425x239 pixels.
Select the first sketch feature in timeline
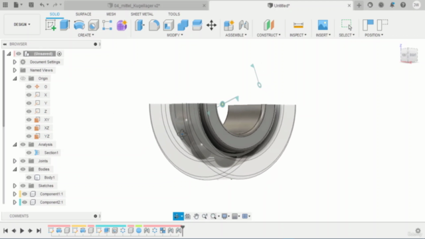pyautogui.click(x=51, y=230)
